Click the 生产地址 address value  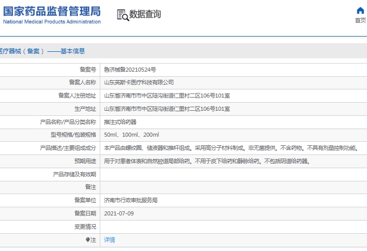pos(167,109)
